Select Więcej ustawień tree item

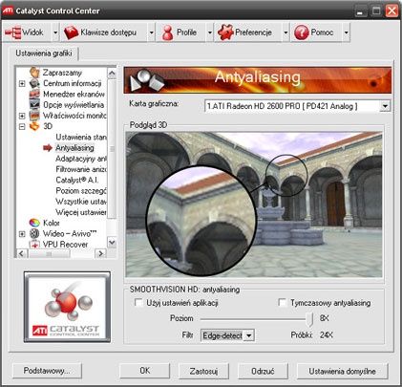[x=81, y=212]
